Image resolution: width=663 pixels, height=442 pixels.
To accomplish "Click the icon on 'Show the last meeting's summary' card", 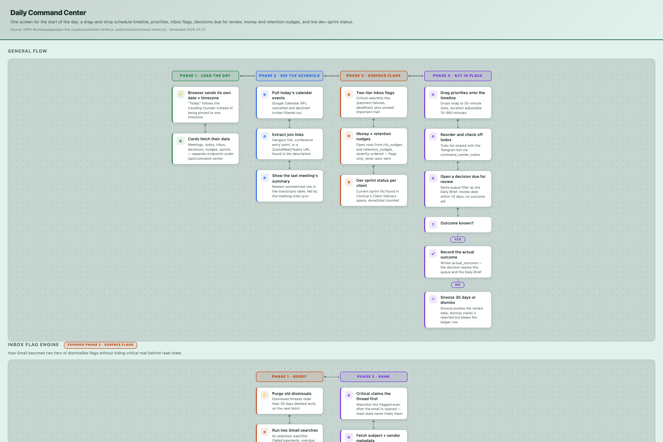I will tap(265, 177).
